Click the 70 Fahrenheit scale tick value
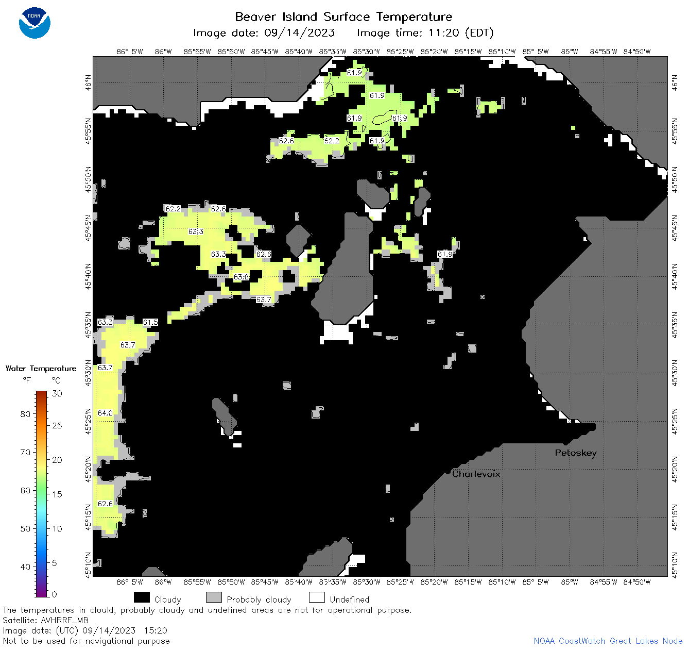The width and height of the screenshot is (688, 649). tap(25, 452)
